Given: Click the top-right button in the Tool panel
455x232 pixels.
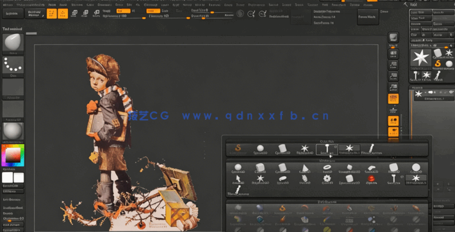Looking at the screenshot, I should point(443,12).
